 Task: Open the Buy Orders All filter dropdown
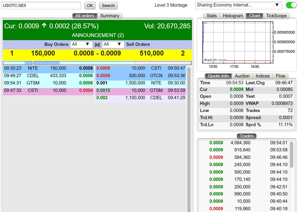tap(81, 44)
